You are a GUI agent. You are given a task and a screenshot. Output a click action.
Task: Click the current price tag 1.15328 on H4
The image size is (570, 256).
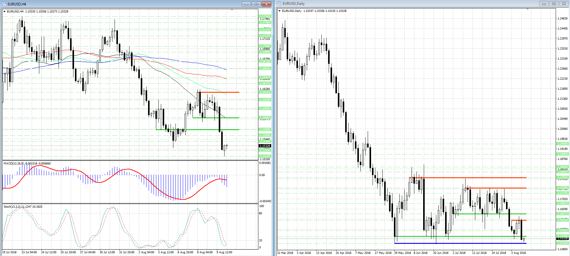coord(265,146)
